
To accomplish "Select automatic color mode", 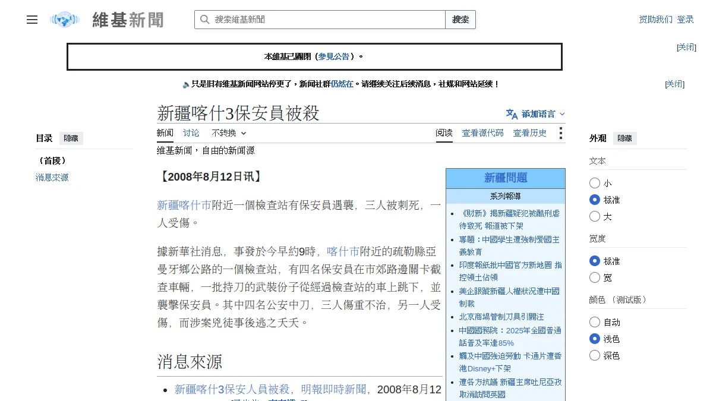I will 595,322.
